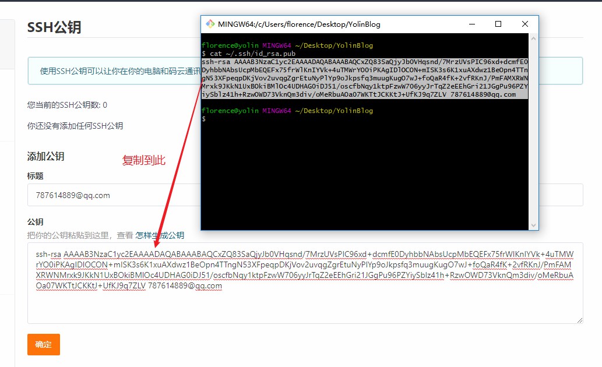This screenshot has width=602, height=367.
Task: Click the orange 确定 confirm button
Action: [x=43, y=344]
